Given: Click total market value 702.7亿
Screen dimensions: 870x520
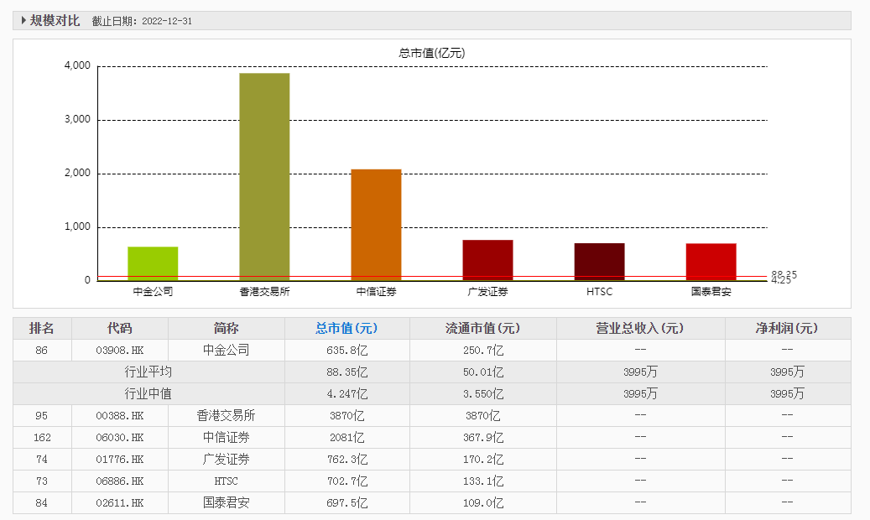Looking at the screenshot, I should point(346,481).
